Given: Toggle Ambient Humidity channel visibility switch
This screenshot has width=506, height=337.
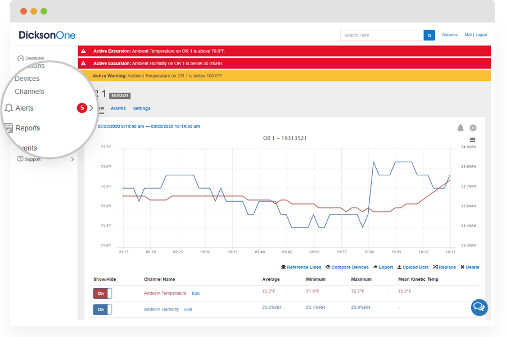Looking at the screenshot, I should click(x=102, y=309).
